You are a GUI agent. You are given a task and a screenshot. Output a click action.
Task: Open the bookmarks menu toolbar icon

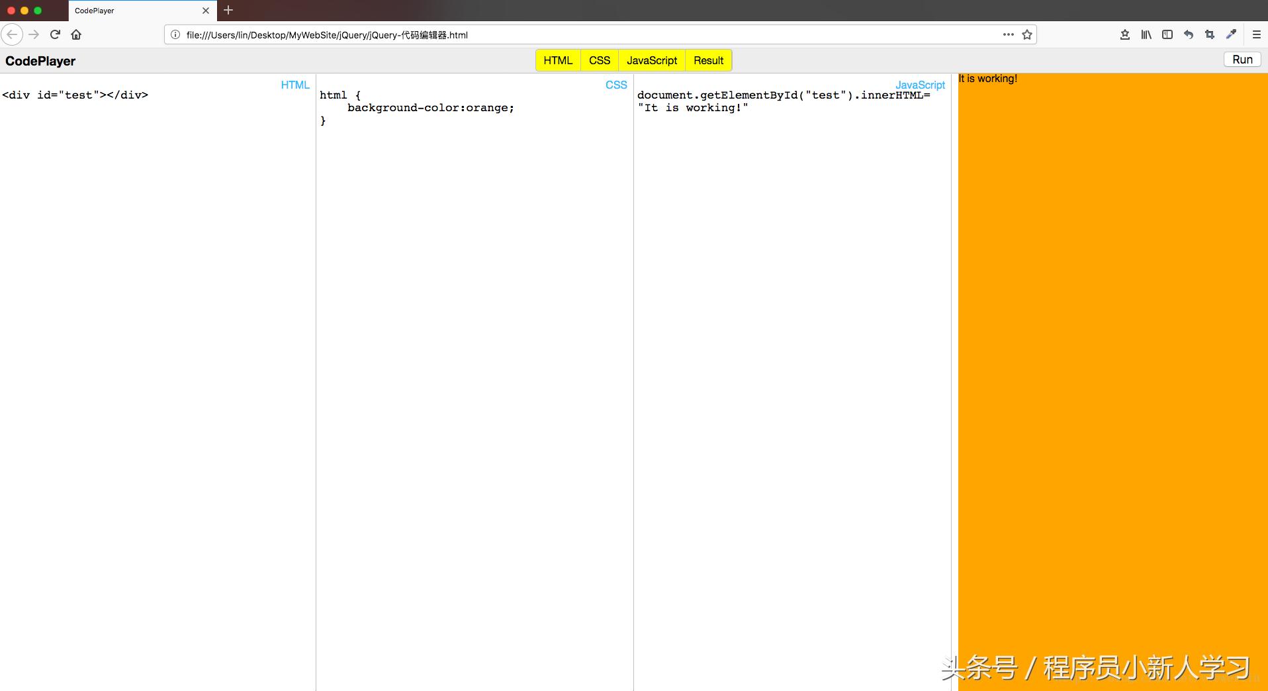1124,34
